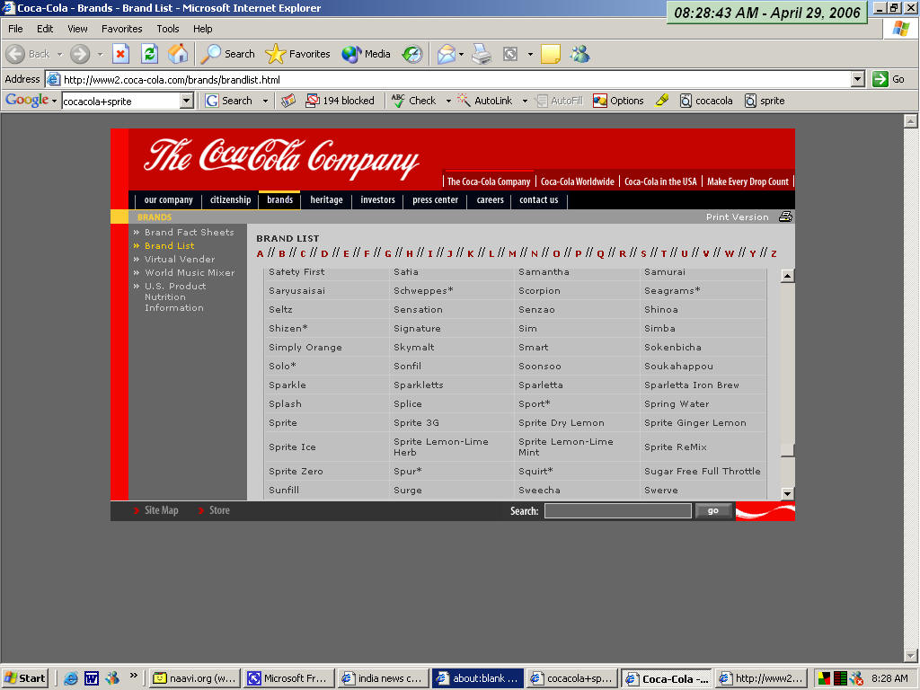Open the Forward button history dropdown arrow
Image resolution: width=920 pixels, height=690 pixels.
[100, 55]
